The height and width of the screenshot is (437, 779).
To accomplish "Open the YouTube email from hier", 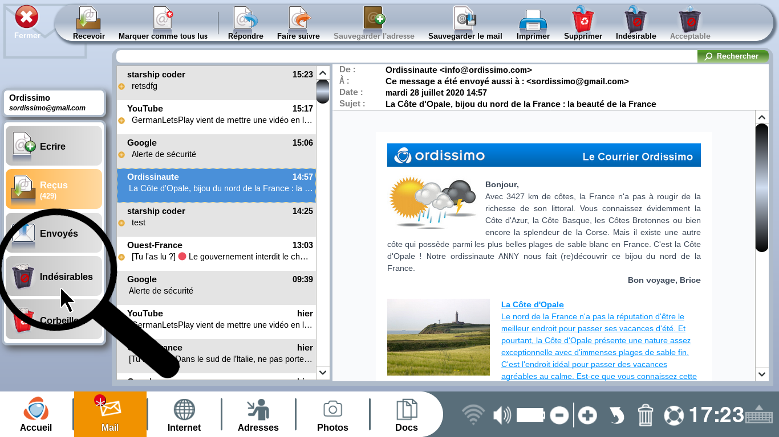I will 216,322.
